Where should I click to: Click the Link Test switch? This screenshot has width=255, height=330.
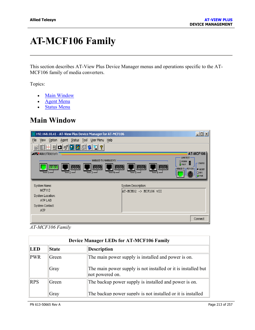tap(190, 163)
